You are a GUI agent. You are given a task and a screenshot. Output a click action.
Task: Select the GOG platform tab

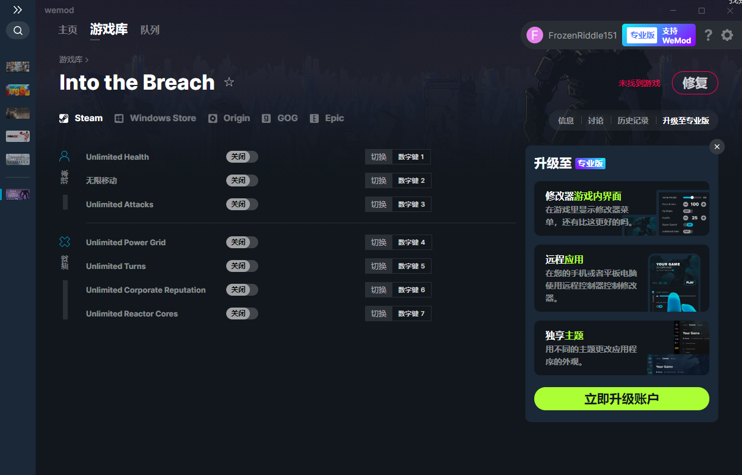[x=280, y=118]
